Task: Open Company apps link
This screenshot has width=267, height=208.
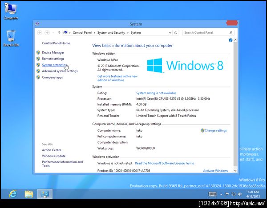Action: (x=52, y=77)
